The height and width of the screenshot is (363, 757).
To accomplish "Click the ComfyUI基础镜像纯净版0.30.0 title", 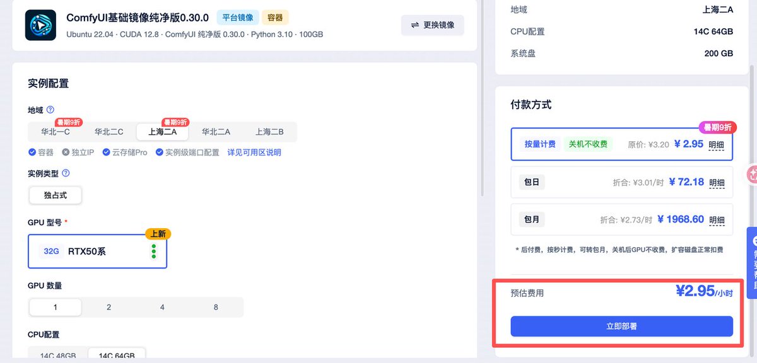I will click(x=139, y=18).
